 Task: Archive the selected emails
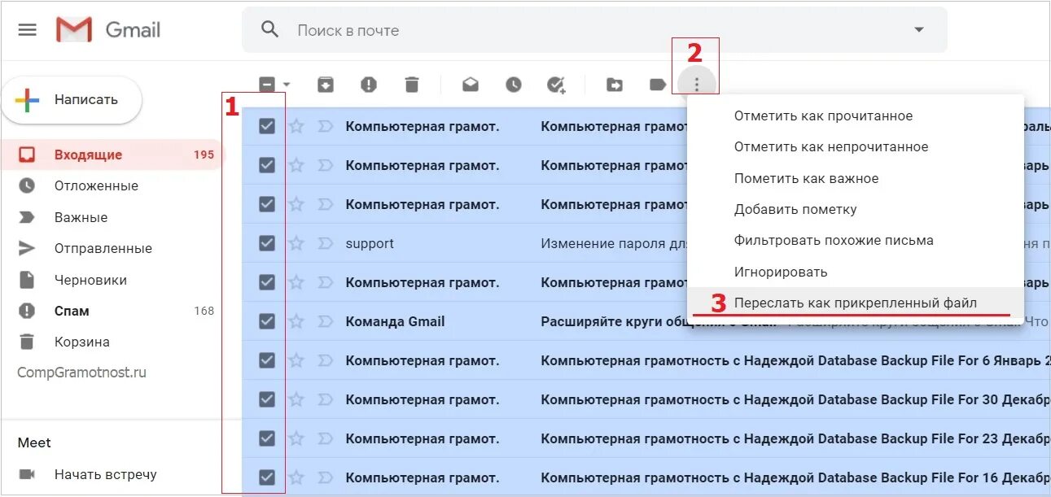(x=326, y=85)
